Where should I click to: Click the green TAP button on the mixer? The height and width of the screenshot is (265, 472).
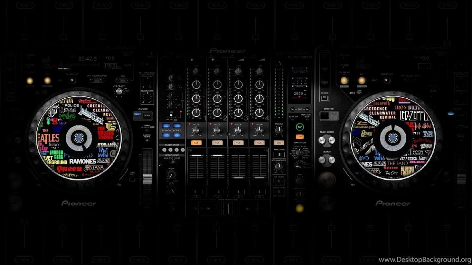[300, 127]
